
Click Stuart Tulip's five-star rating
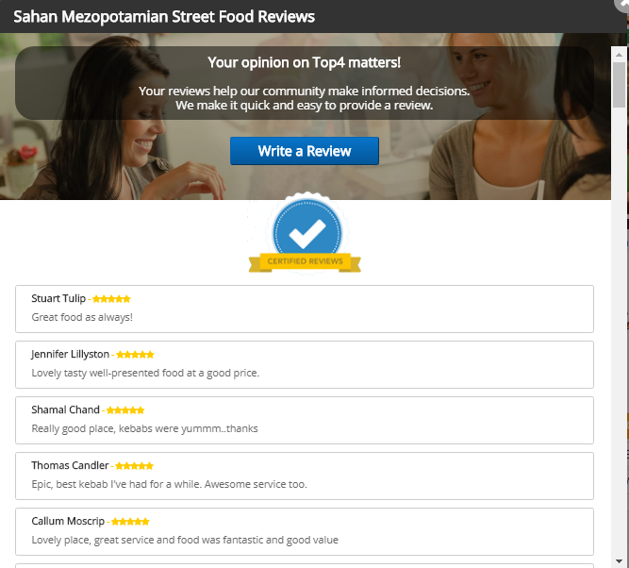111,299
